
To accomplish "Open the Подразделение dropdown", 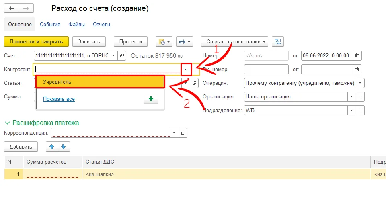I will point(351,110).
